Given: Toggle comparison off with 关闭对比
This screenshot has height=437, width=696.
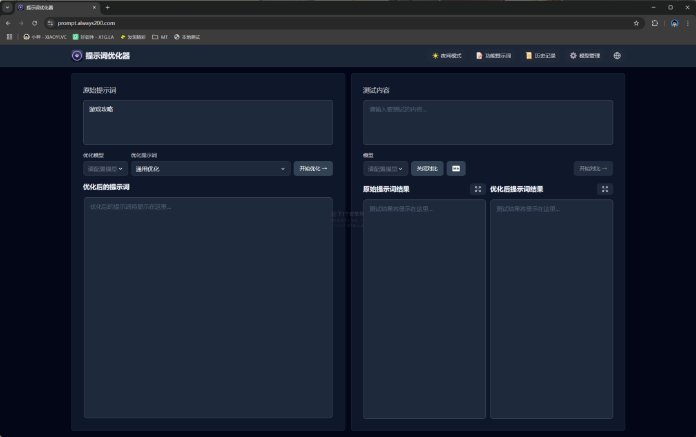Looking at the screenshot, I should 427,169.
